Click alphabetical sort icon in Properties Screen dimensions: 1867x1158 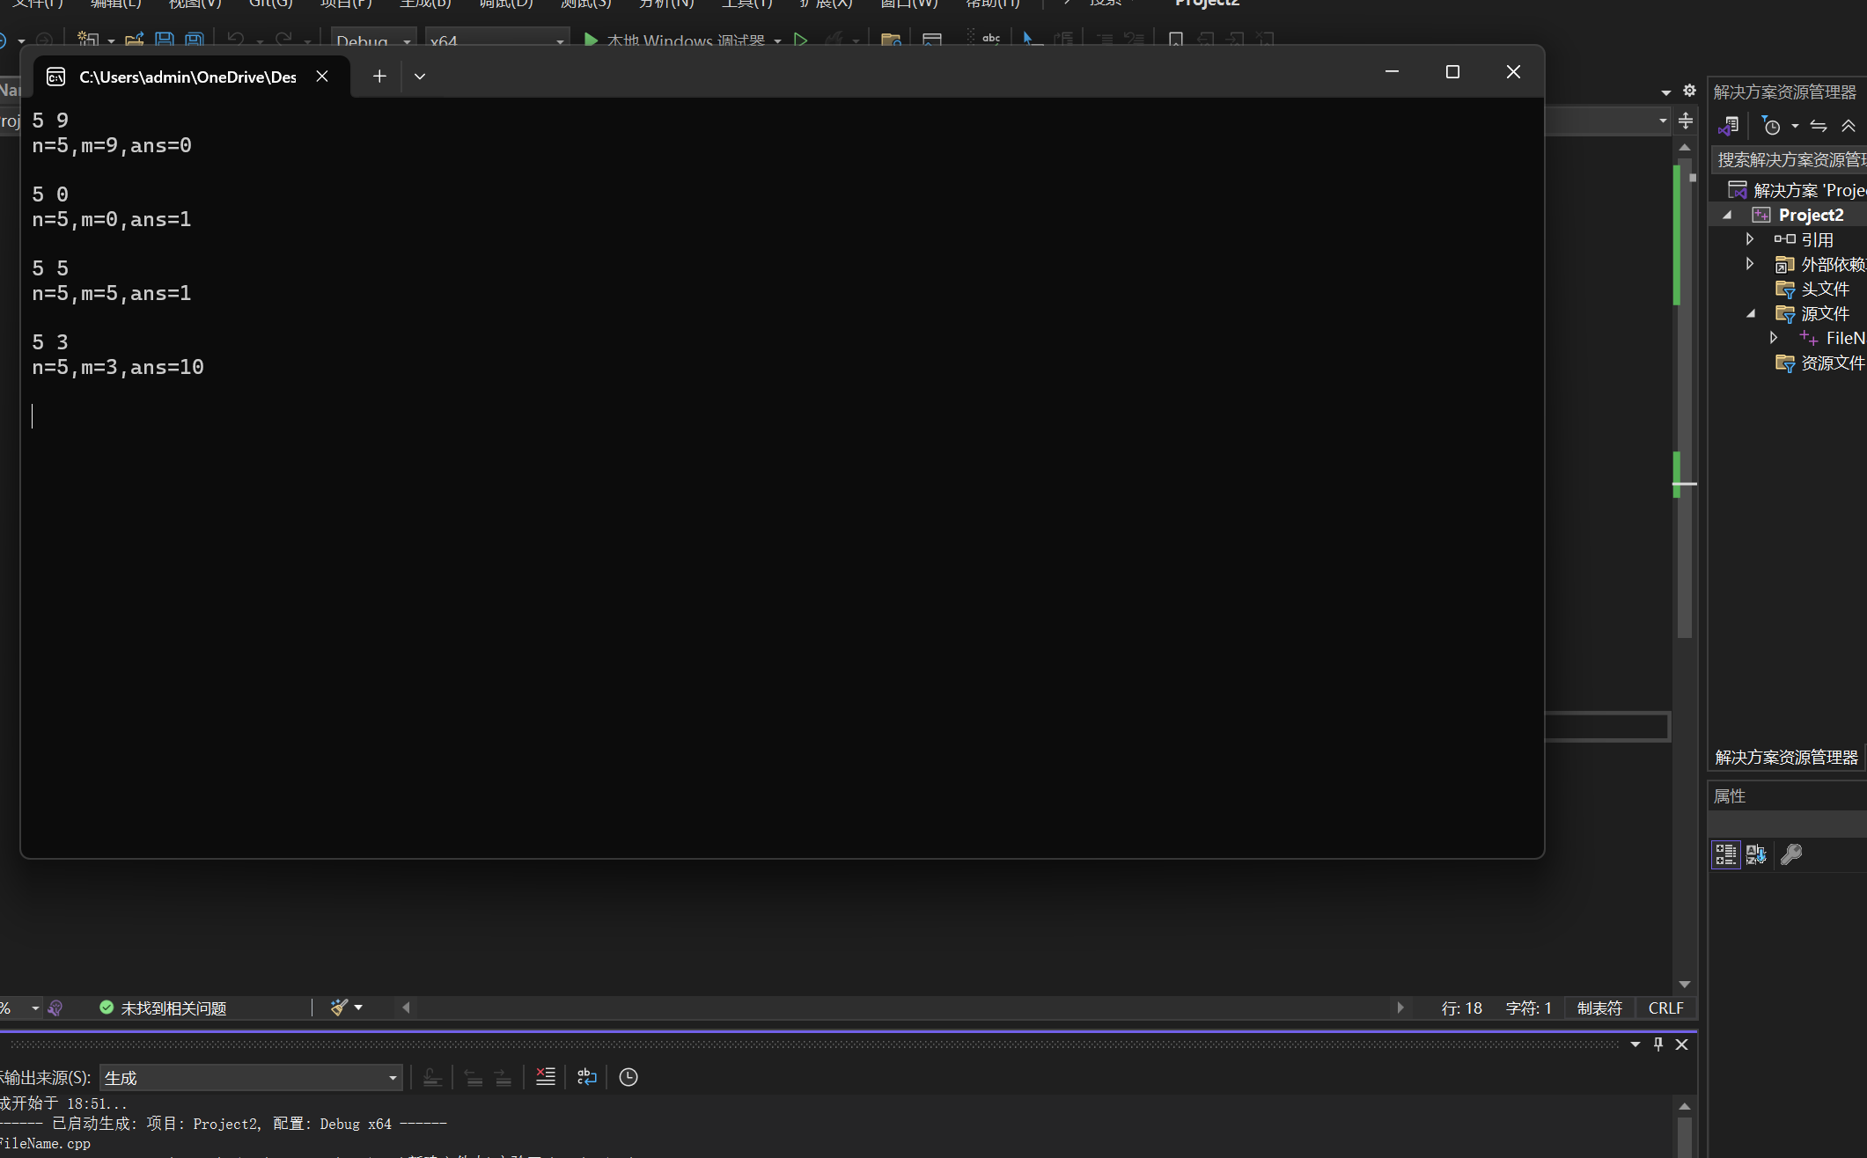coord(1756,854)
